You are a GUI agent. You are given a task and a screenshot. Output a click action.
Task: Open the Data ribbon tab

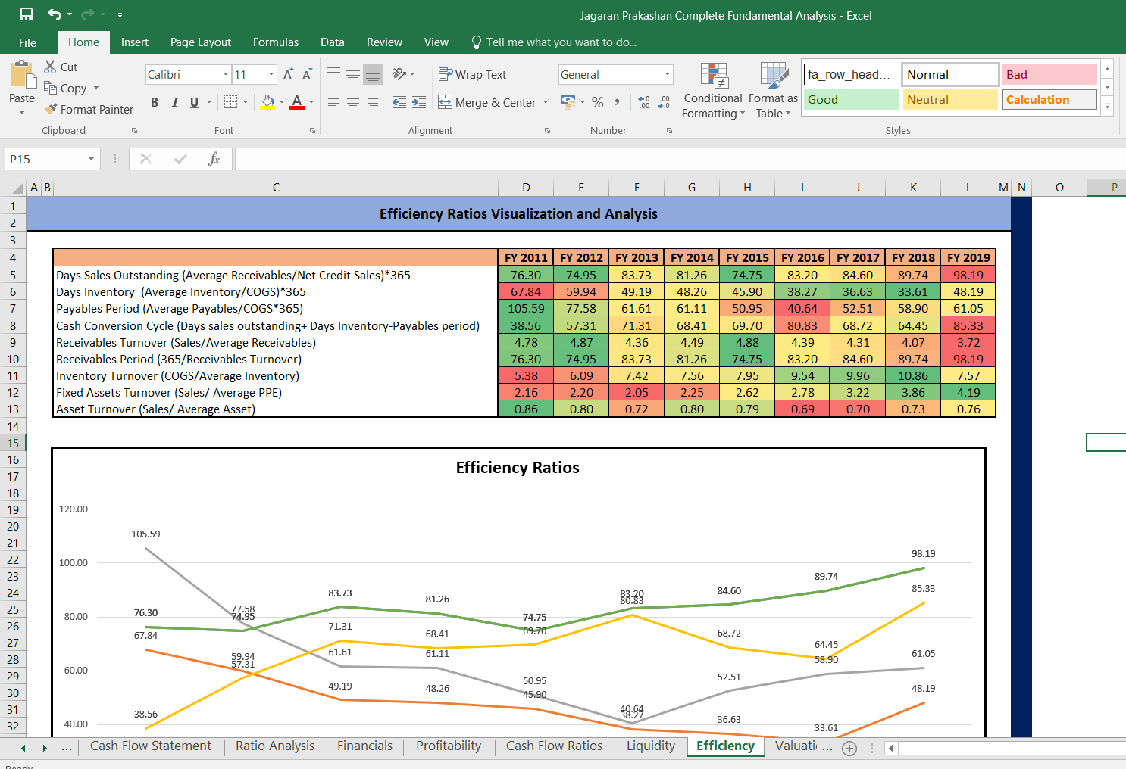[333, 42]
